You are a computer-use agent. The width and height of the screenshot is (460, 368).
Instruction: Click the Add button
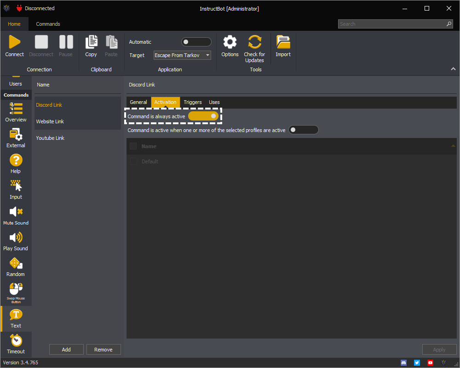coord(66,350)
